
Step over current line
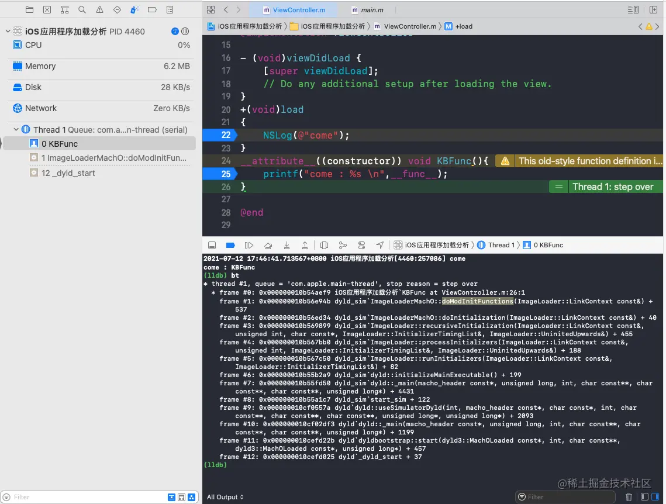(268, 245)
